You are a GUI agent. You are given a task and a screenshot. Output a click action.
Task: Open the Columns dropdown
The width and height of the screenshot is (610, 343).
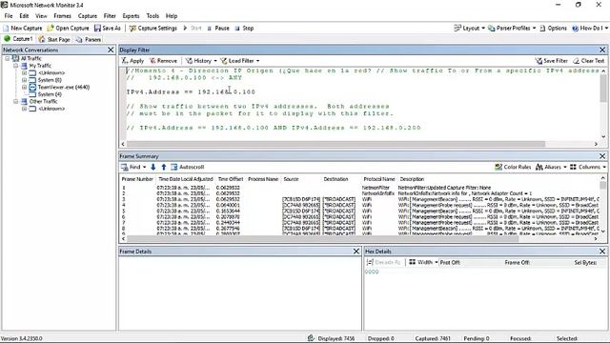[588, 167]
